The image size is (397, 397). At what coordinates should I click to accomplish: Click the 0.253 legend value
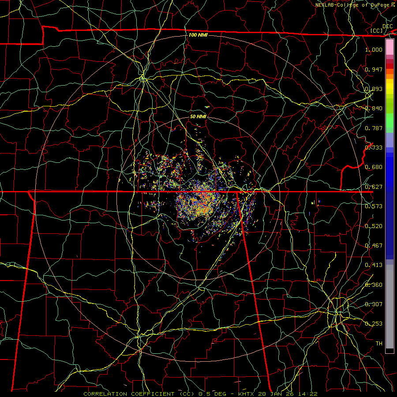[x=374, y=324]
